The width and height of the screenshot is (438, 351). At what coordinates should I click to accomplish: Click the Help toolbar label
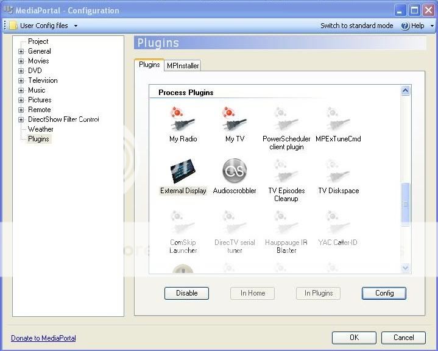pos(417,26)
